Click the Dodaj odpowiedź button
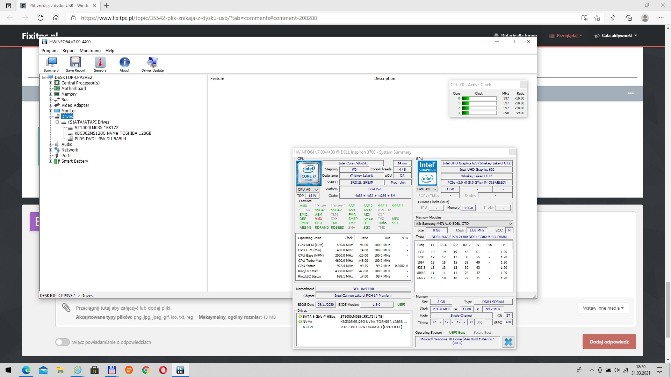This screenshot has width=671, height=377. [x=609, y=342]
